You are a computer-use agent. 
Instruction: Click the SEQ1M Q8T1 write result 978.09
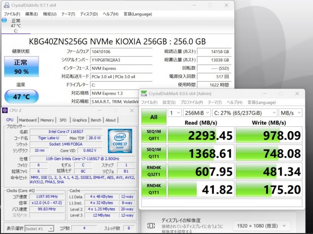[269, 135]
